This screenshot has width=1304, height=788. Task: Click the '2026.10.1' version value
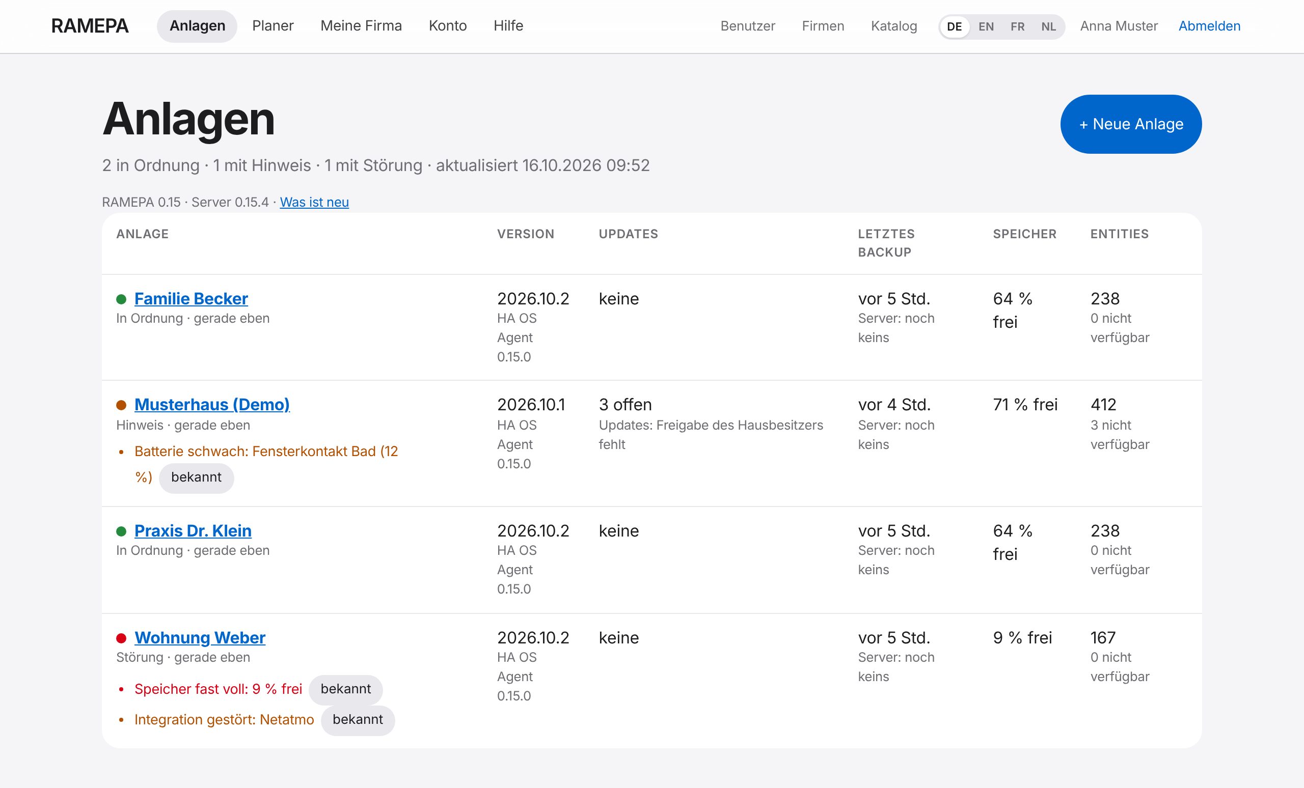click(x=531, y=405)
